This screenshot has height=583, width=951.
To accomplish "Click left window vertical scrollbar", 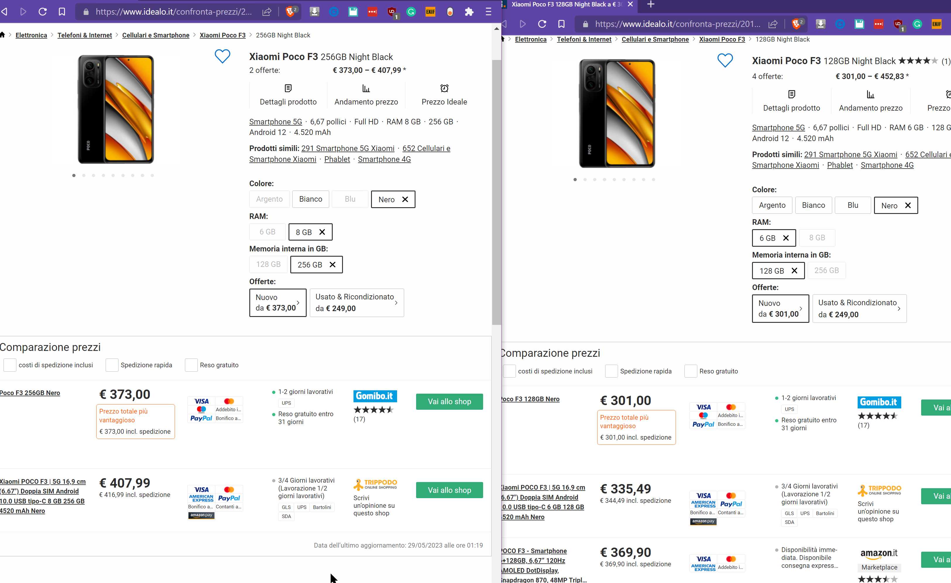I will point(496,192).
